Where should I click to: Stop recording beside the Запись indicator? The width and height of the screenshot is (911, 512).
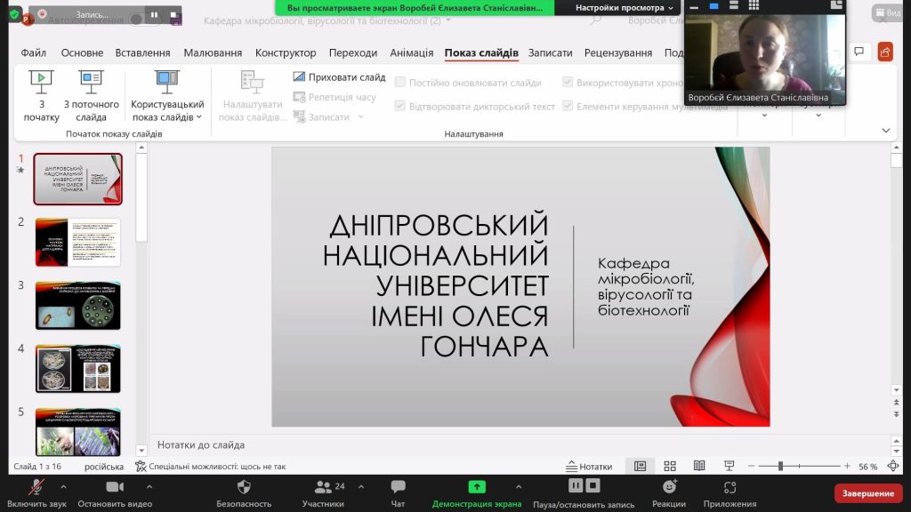[x=173, y=14]
